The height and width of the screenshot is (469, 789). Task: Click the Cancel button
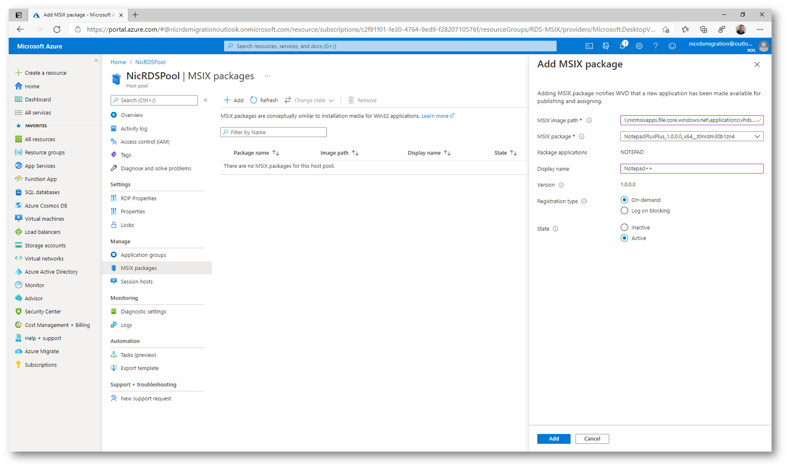pyautogui.click(x=592, y=439)
